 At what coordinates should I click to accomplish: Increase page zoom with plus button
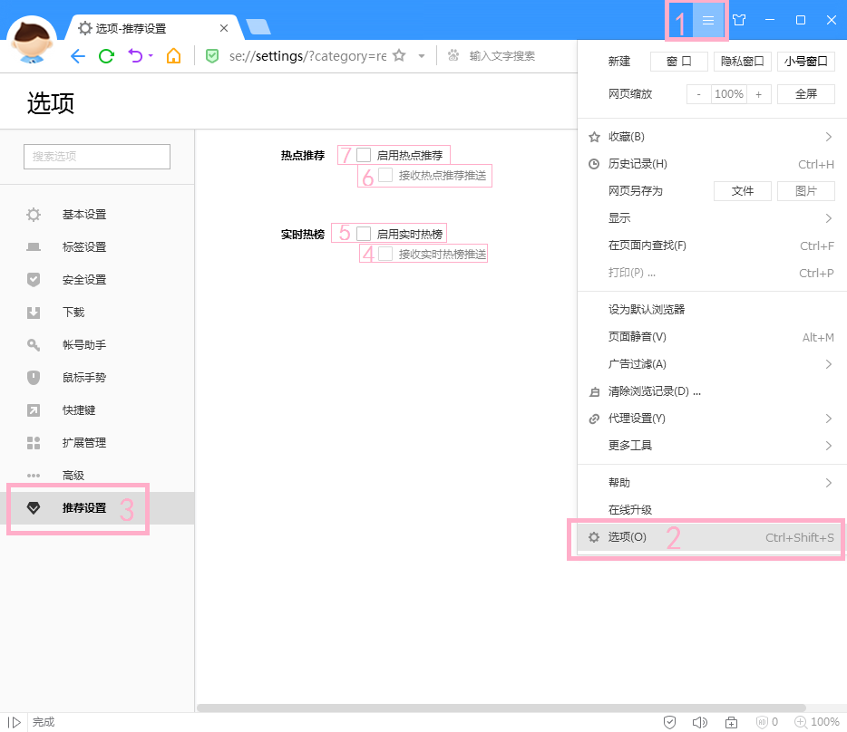759,94
